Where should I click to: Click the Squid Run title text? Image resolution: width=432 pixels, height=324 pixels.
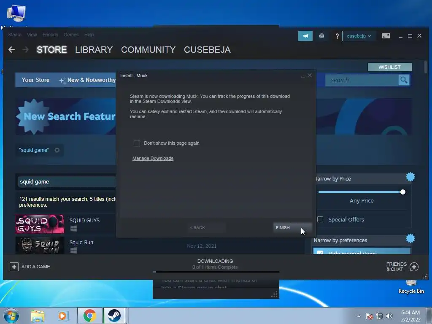[x=81, y=243]
